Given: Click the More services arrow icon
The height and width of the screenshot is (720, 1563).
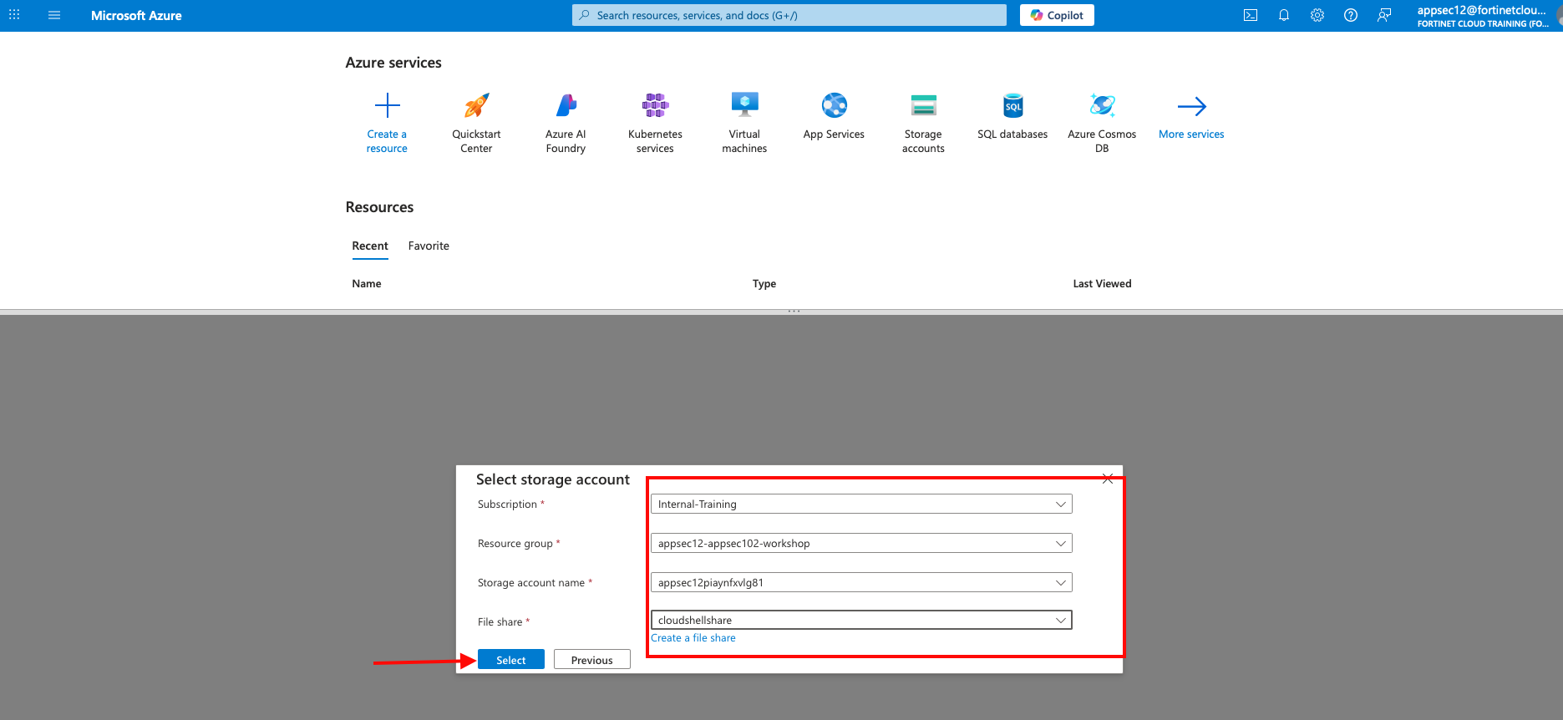Looking at the screenshot, I should 1191,106.
